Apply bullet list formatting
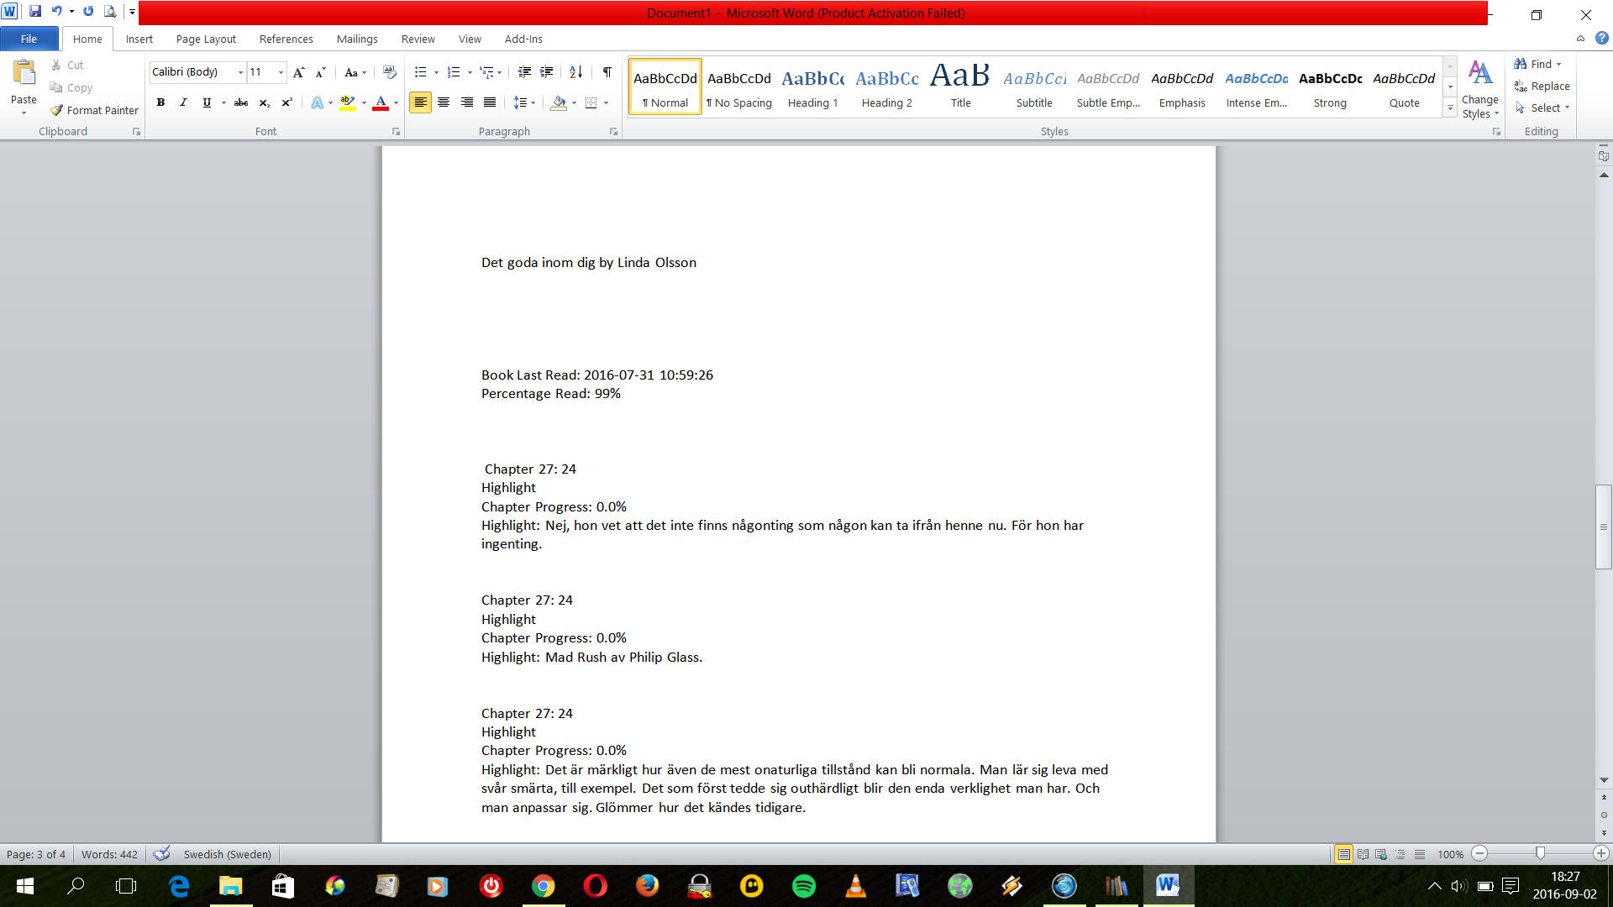This screenshot has width=1613, height=907. (421, 72)
